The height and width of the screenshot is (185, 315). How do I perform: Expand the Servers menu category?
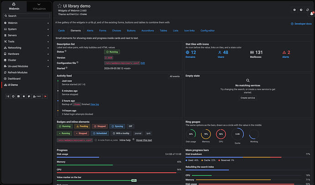tap(26, 35)
